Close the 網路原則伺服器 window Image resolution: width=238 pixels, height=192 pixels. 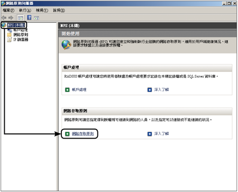[x=234, y=3]
